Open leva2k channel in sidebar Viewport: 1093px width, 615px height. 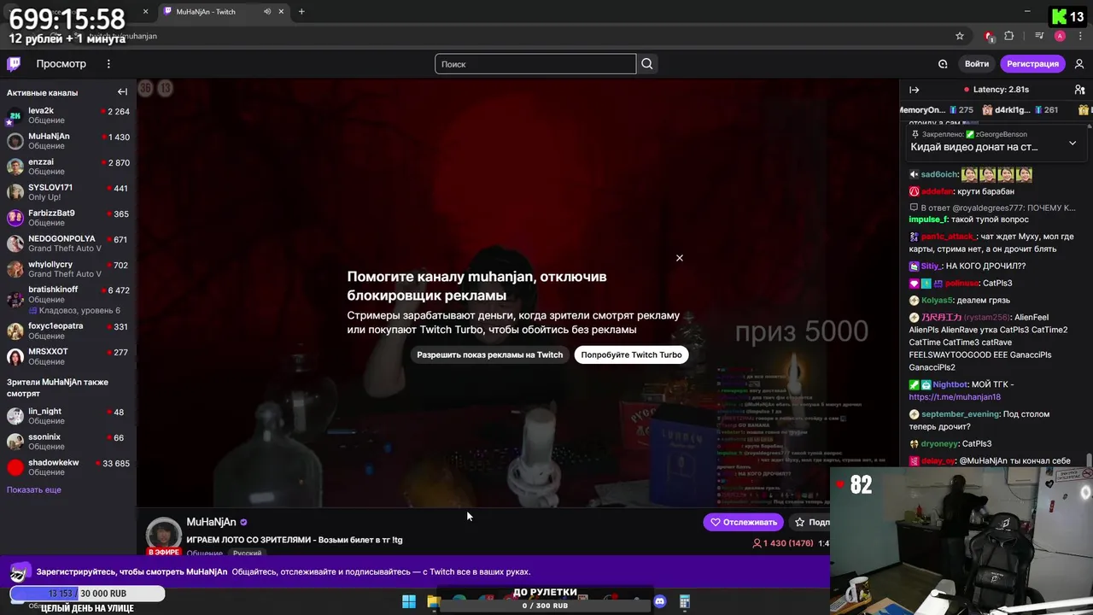[x=68, y=115]
